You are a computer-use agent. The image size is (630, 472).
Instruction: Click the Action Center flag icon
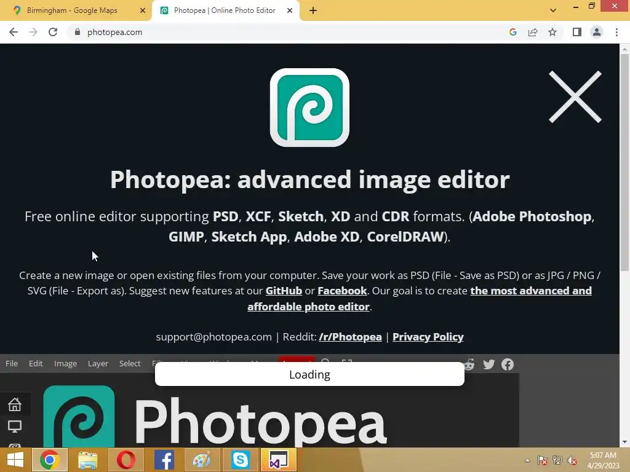pyautogui.click(x=543, y=460)
